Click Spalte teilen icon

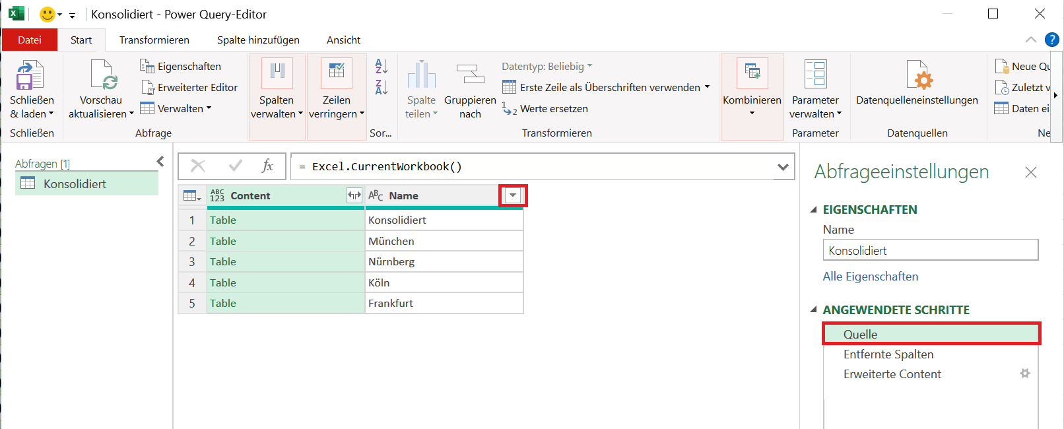(x=421, y=75)
